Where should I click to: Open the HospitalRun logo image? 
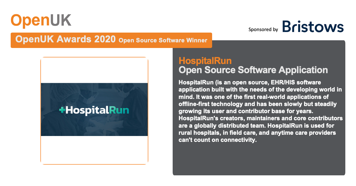(x=94, y=110)
